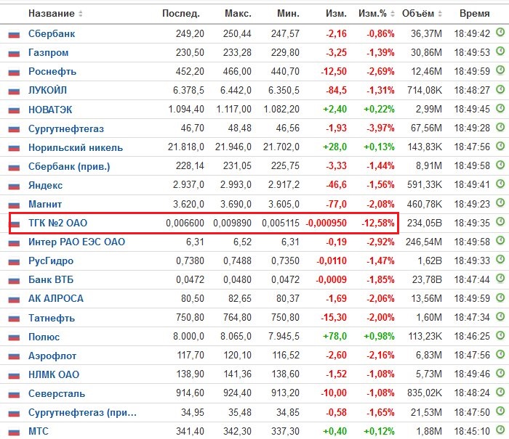Click the clock icon in the Сургутнефтегаз 46,70 row

coord(500,127)
